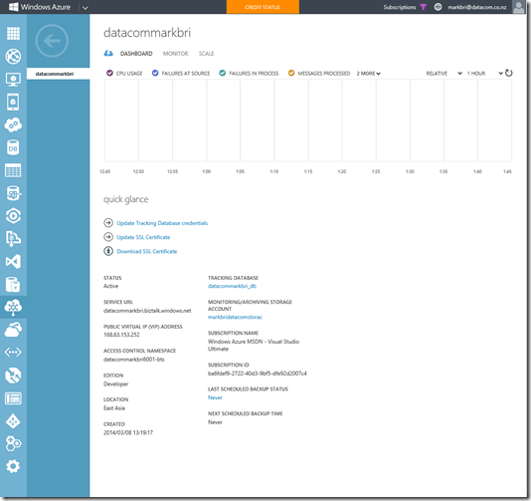Open the Add-ons hexagon icon
The image size is (531, 501).
point(13,443)
